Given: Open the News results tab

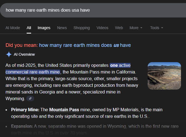Looking at the screenshot, I should click(x=62, y=28).
